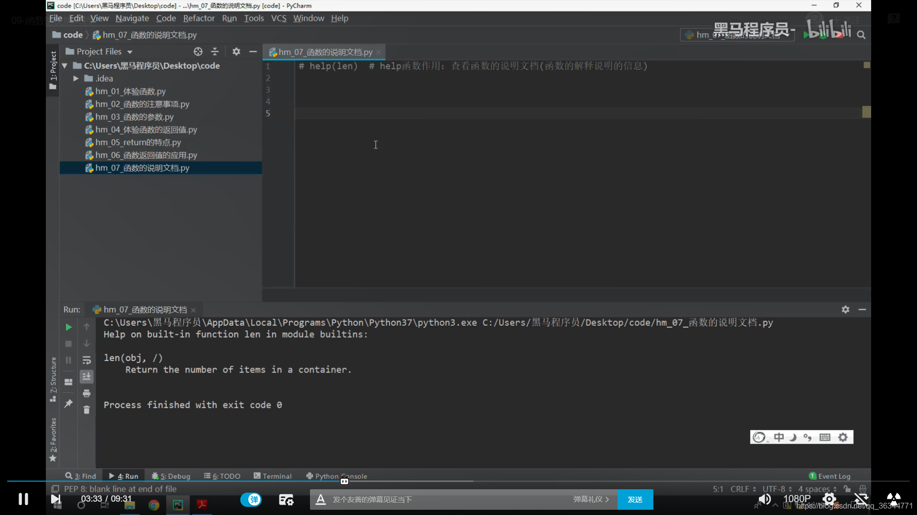
Task: Click the 5:1 cursor position indicator
Action: pos(718,489)
